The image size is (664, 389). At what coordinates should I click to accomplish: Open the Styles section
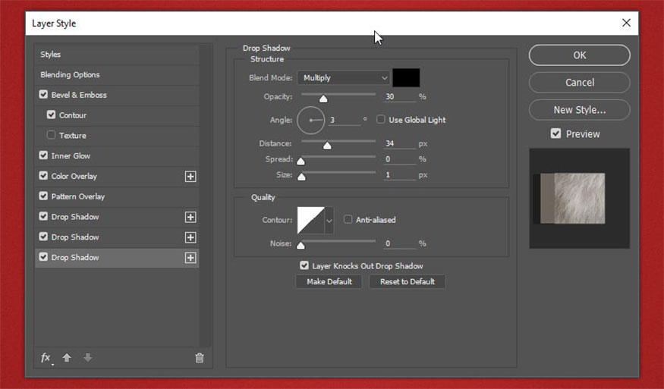point(51,55)
